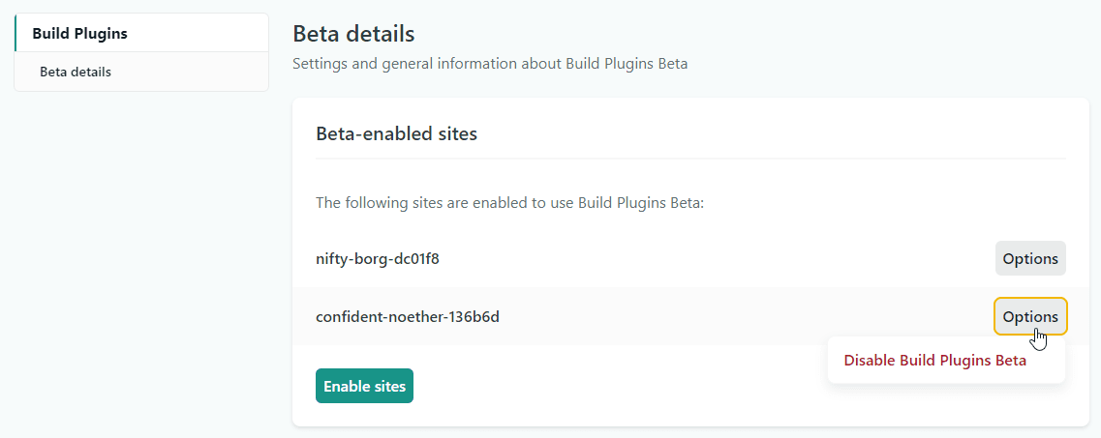Toggle Options dropdown for confident-noether-136b6d

(1030, 316)
